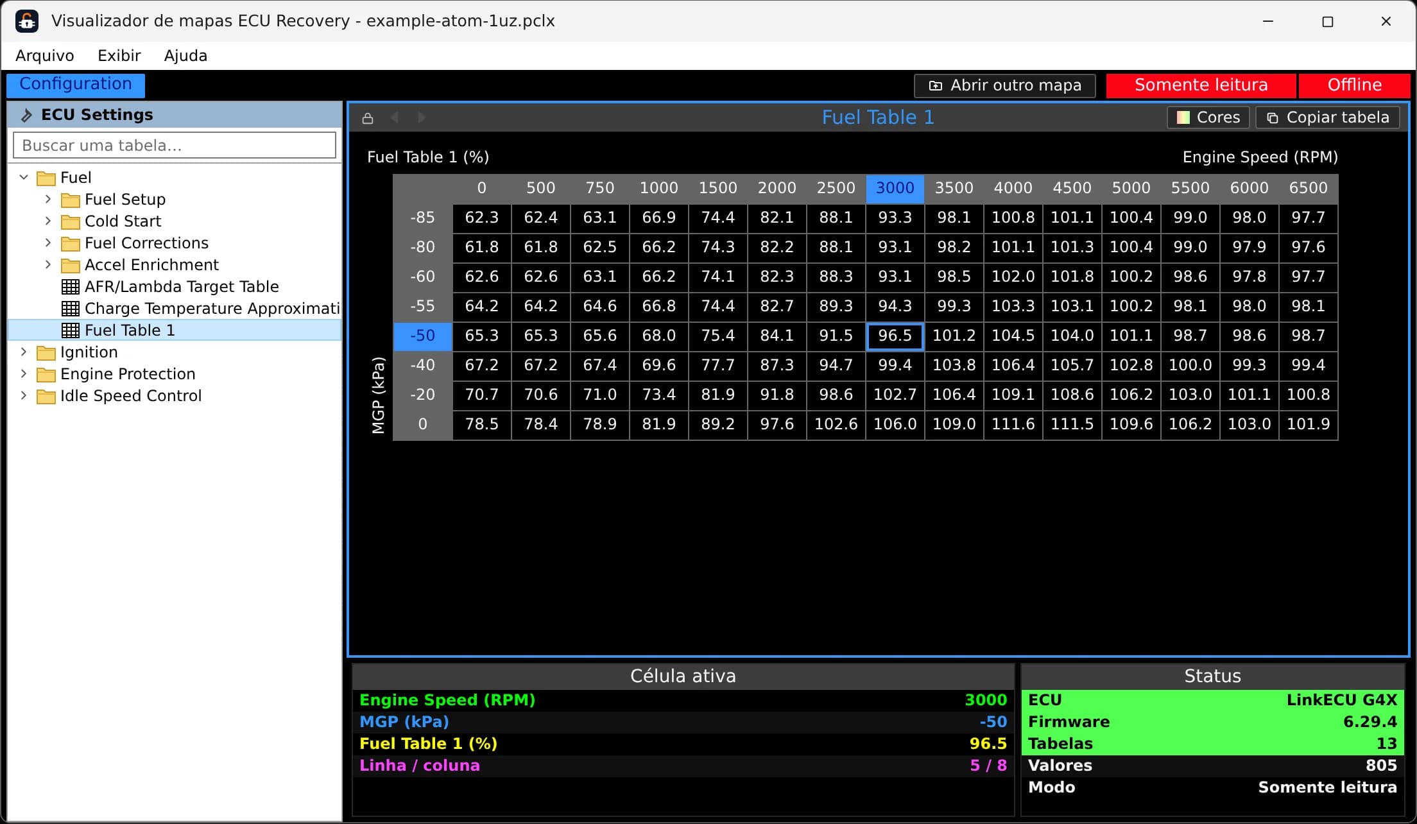Viewport: 1417px width, 824px height.
Task: Go to next table with right arrow
Action: point(422,117)
